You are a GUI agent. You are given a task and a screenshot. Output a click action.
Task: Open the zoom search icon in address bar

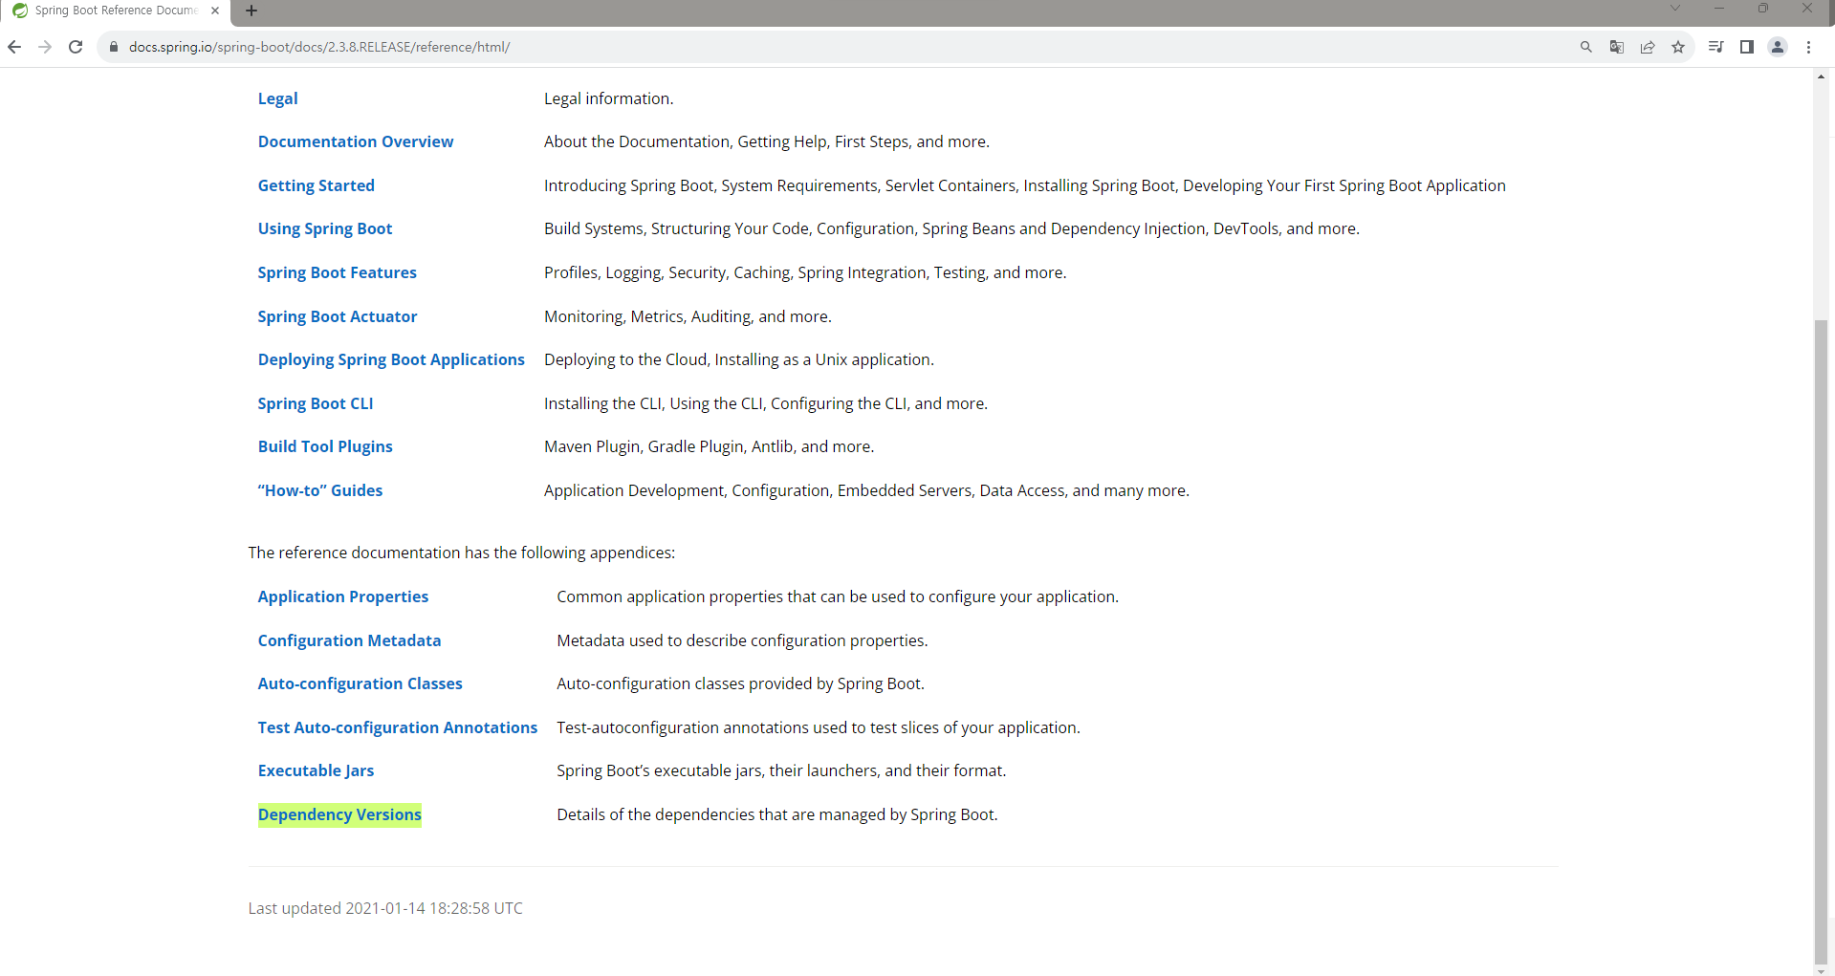pos(1586,47)
